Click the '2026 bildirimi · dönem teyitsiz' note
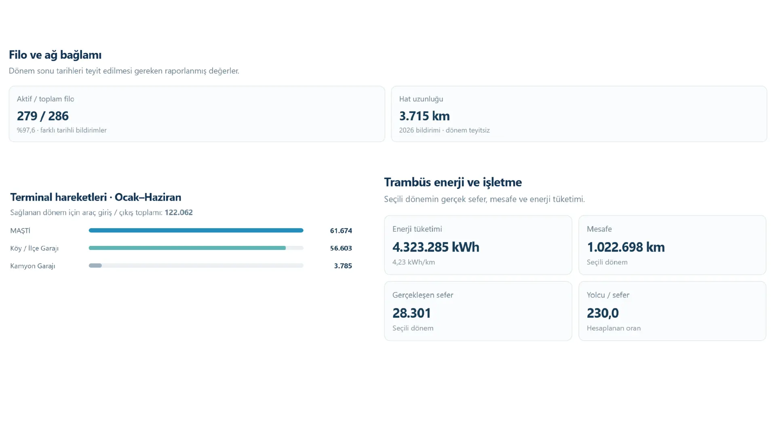The image size is (776, 436). tap(444, 130)
